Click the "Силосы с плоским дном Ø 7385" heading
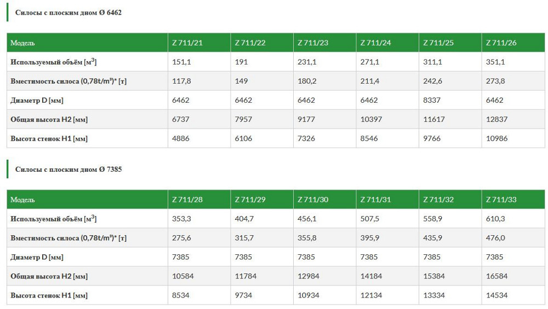The image size is (548, 309). click(x=68, y=170)
